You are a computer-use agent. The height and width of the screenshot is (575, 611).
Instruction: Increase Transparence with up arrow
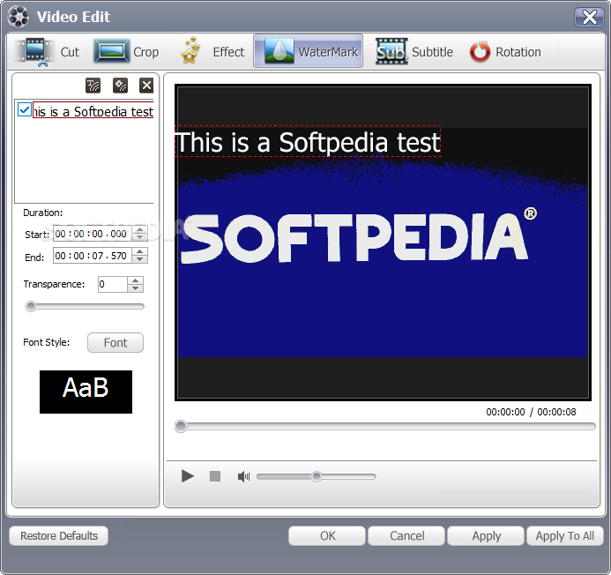click(x=135, y=280)
